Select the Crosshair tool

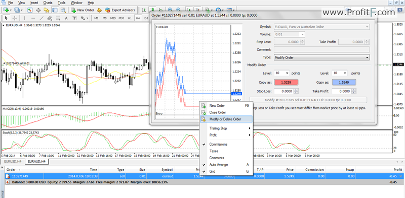pos(15,18)
